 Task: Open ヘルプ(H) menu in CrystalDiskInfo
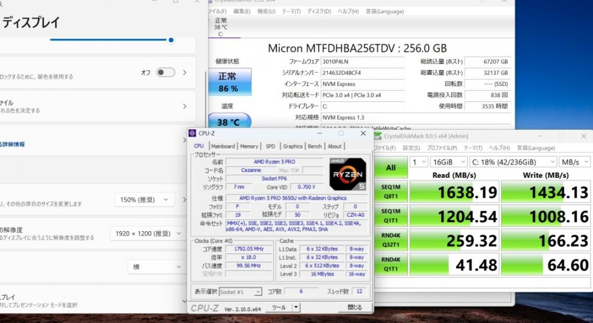coord(348,11)
